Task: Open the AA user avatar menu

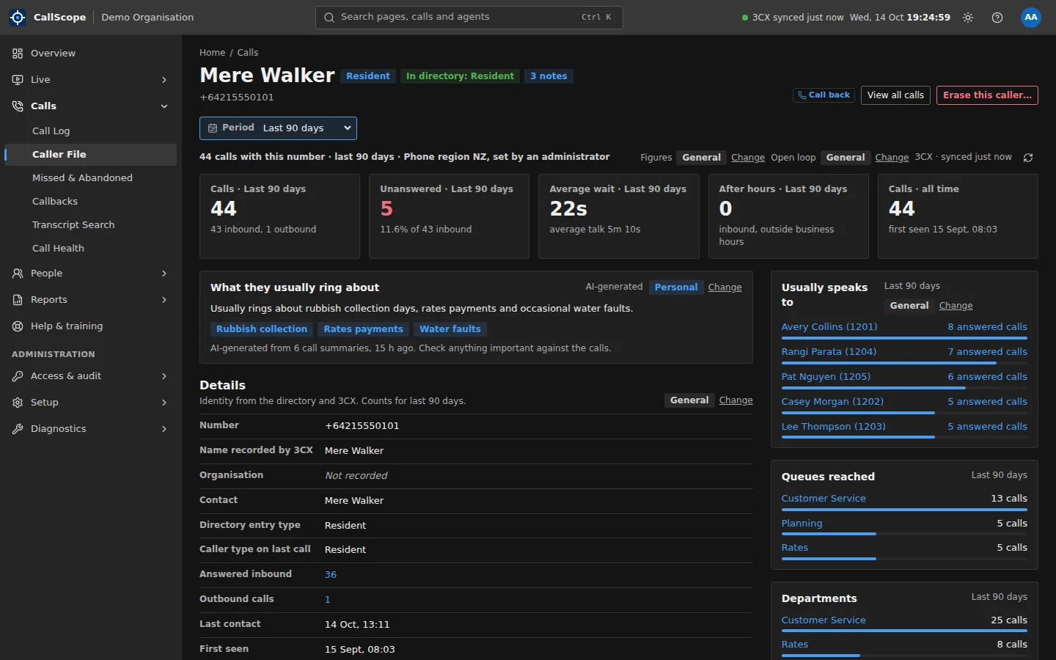Action: [x=1031, y=17]
